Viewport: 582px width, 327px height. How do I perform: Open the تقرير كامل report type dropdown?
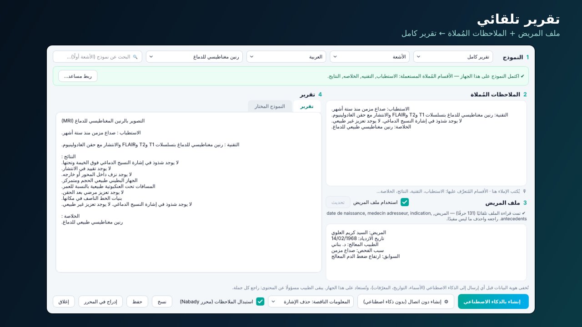click(453, 57)
